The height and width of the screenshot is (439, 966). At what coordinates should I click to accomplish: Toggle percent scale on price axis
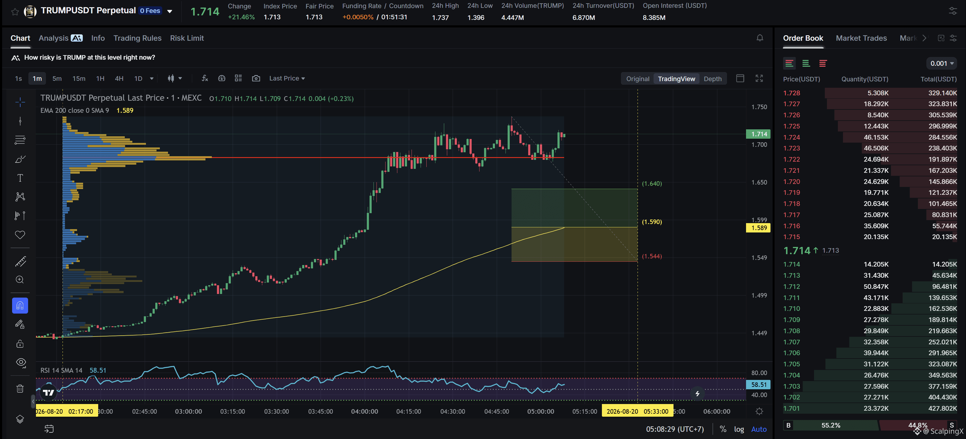tap(723, 429)
